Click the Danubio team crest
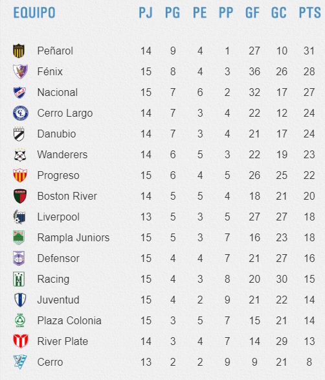Image resolution: width=325 pixels, height=380 pixels. [x=19, y=134]
